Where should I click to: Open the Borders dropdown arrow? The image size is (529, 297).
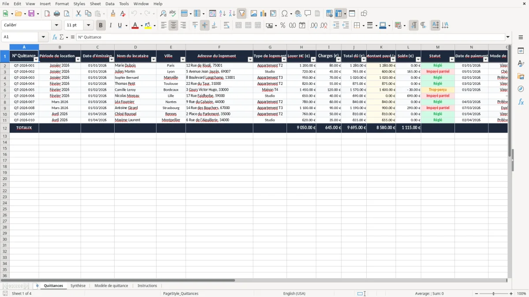point(363,26)
